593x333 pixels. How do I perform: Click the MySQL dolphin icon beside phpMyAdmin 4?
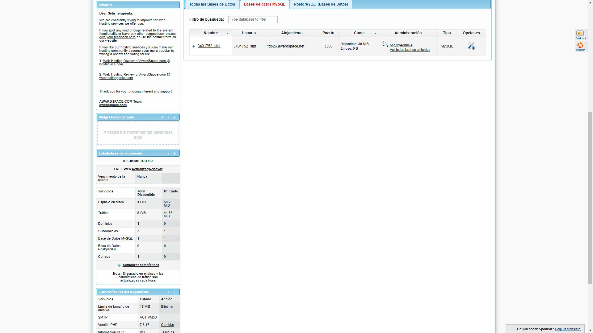(x=385, y=44)
